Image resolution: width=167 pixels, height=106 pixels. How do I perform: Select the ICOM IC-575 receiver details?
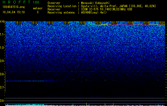click(x=106, y=9)
